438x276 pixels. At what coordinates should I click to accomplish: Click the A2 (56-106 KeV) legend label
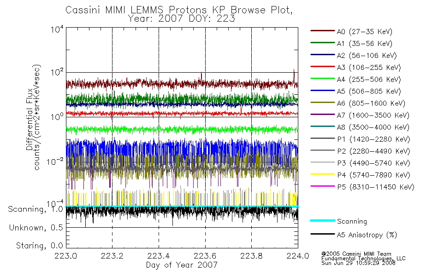tap(367, 56)
